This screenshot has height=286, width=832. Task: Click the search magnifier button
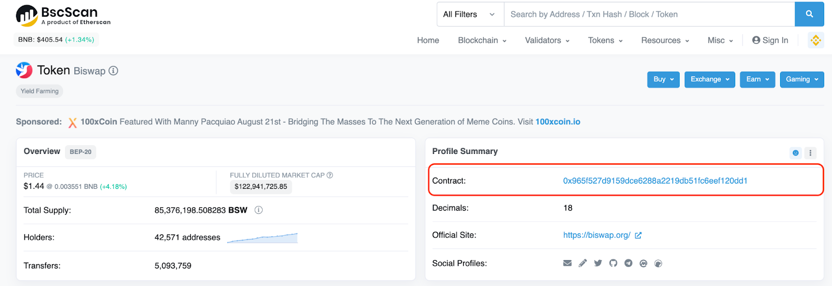(x=809, y=14)
